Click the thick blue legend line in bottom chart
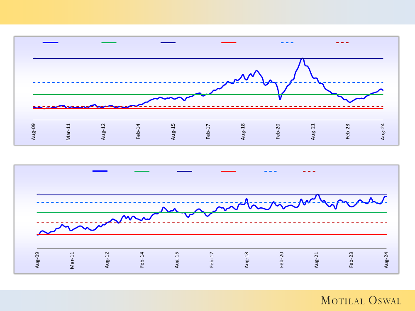The image size is (415, 311). pyautogui.click(x=100, y=171)
